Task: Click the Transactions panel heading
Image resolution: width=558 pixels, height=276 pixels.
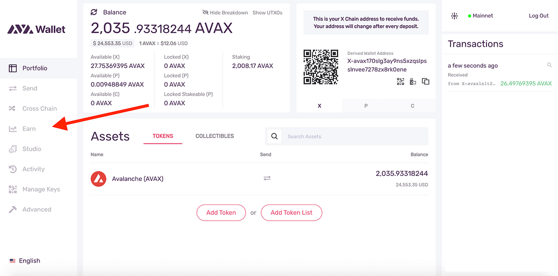Action: coord(475,44)
